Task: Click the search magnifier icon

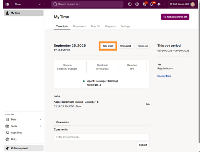Action: tap(55, 4)
